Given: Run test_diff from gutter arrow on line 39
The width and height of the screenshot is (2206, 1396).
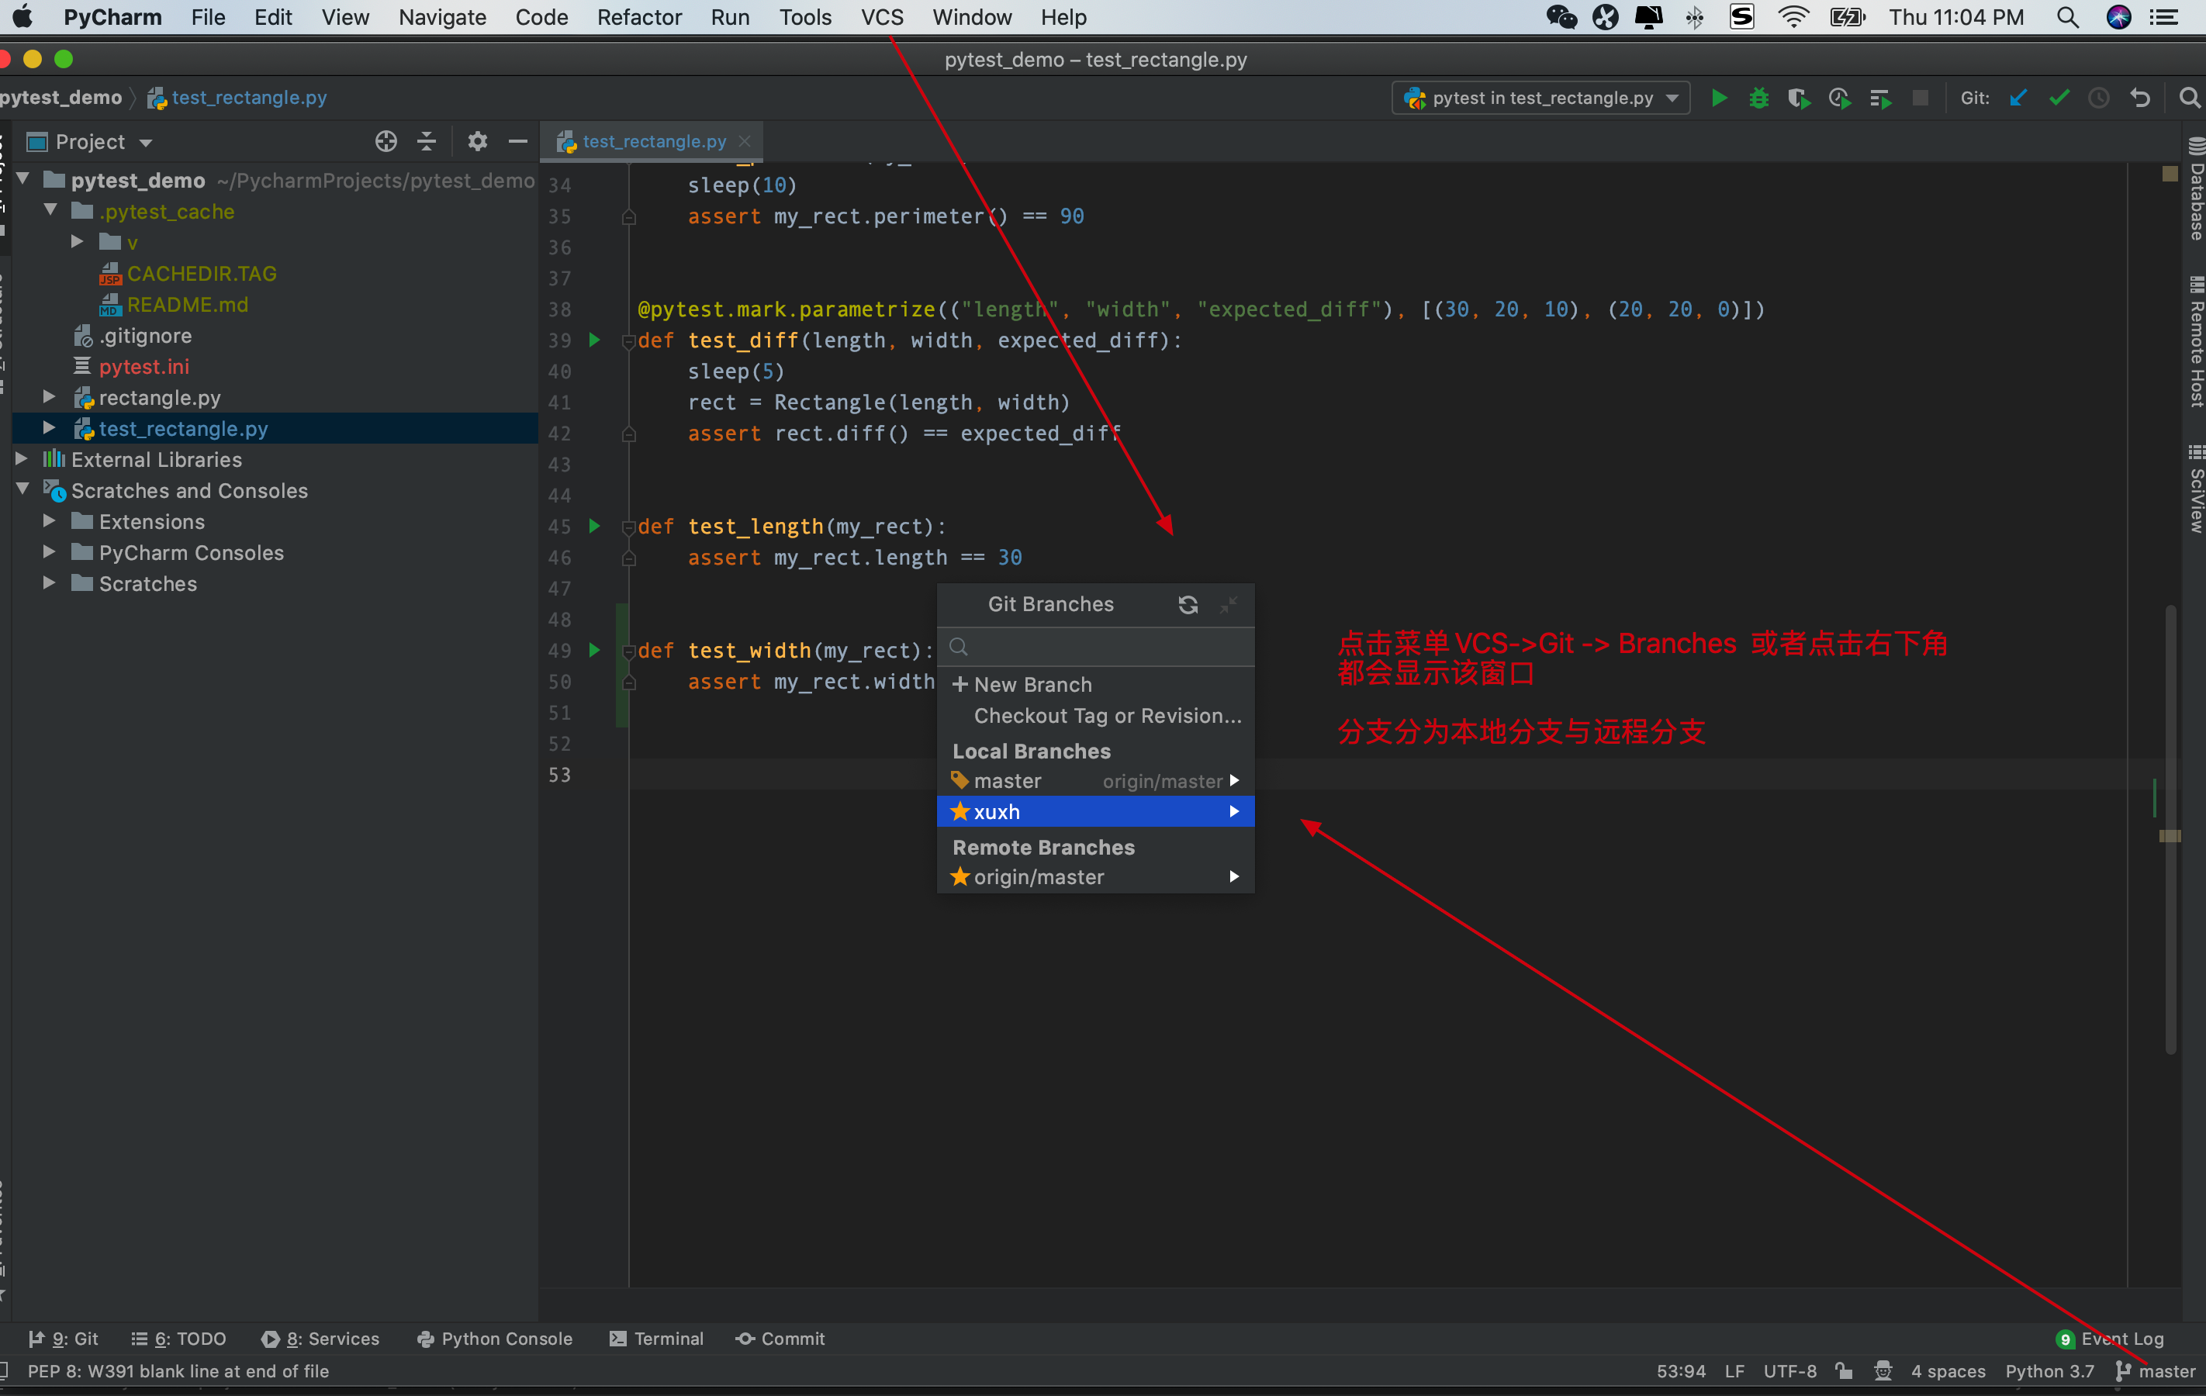Looking at the screenshot, I should 593,340.
